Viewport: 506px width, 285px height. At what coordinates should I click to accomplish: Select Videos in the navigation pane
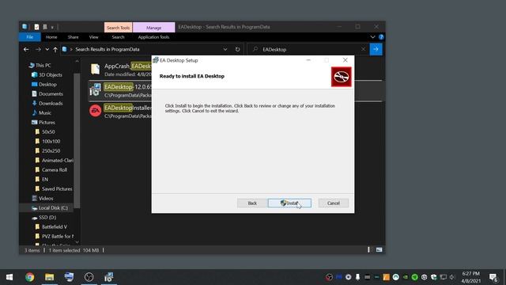pyautogui.click(x=42, y=199)
